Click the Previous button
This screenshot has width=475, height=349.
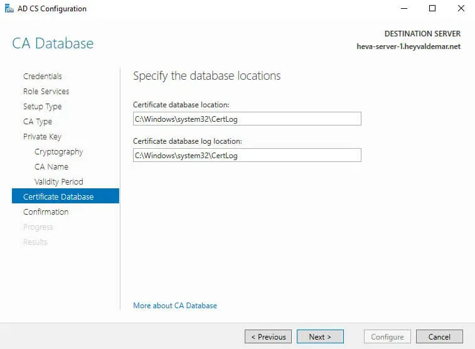[x=268, y=336]
